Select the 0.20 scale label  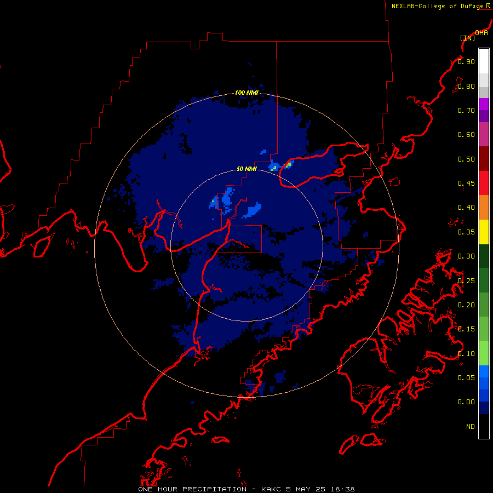pos(466,305)
